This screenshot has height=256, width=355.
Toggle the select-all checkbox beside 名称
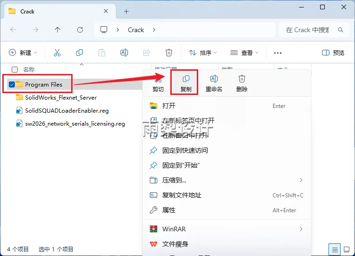pos(14,69)
